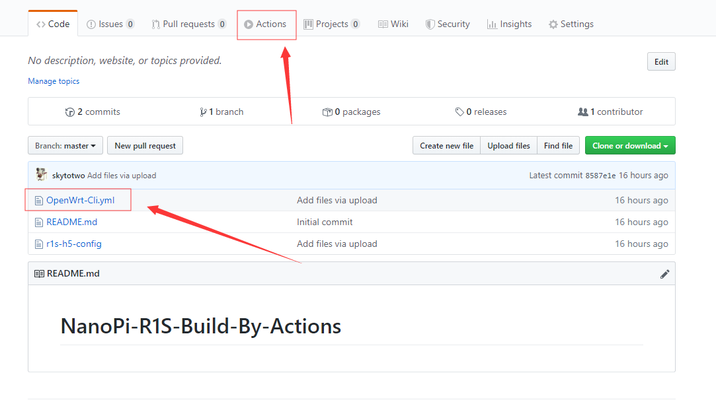Click the New pull request button
Viewport: 716px width, 404px height.
[x=145, y=145]
